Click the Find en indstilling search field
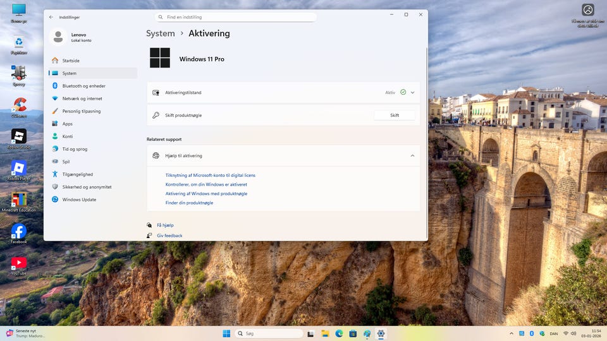Screen dimensions: 607x341 [x=235, y=17]
